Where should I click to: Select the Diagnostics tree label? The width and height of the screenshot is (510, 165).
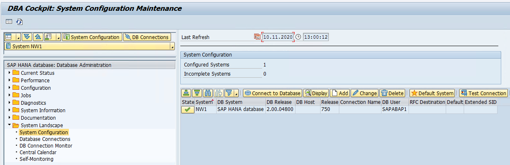coord(33,103)
